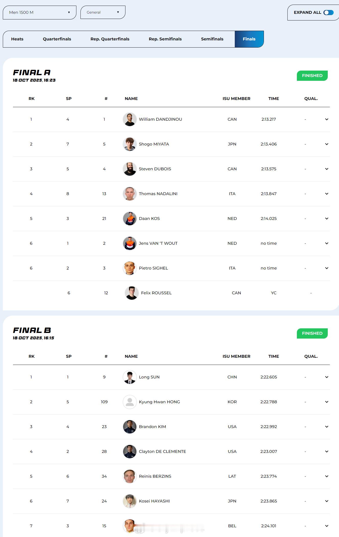339x537 pixels.
Task: Click the Clayton DE CLEMENTE name link
Action: (x=162, y=452)
